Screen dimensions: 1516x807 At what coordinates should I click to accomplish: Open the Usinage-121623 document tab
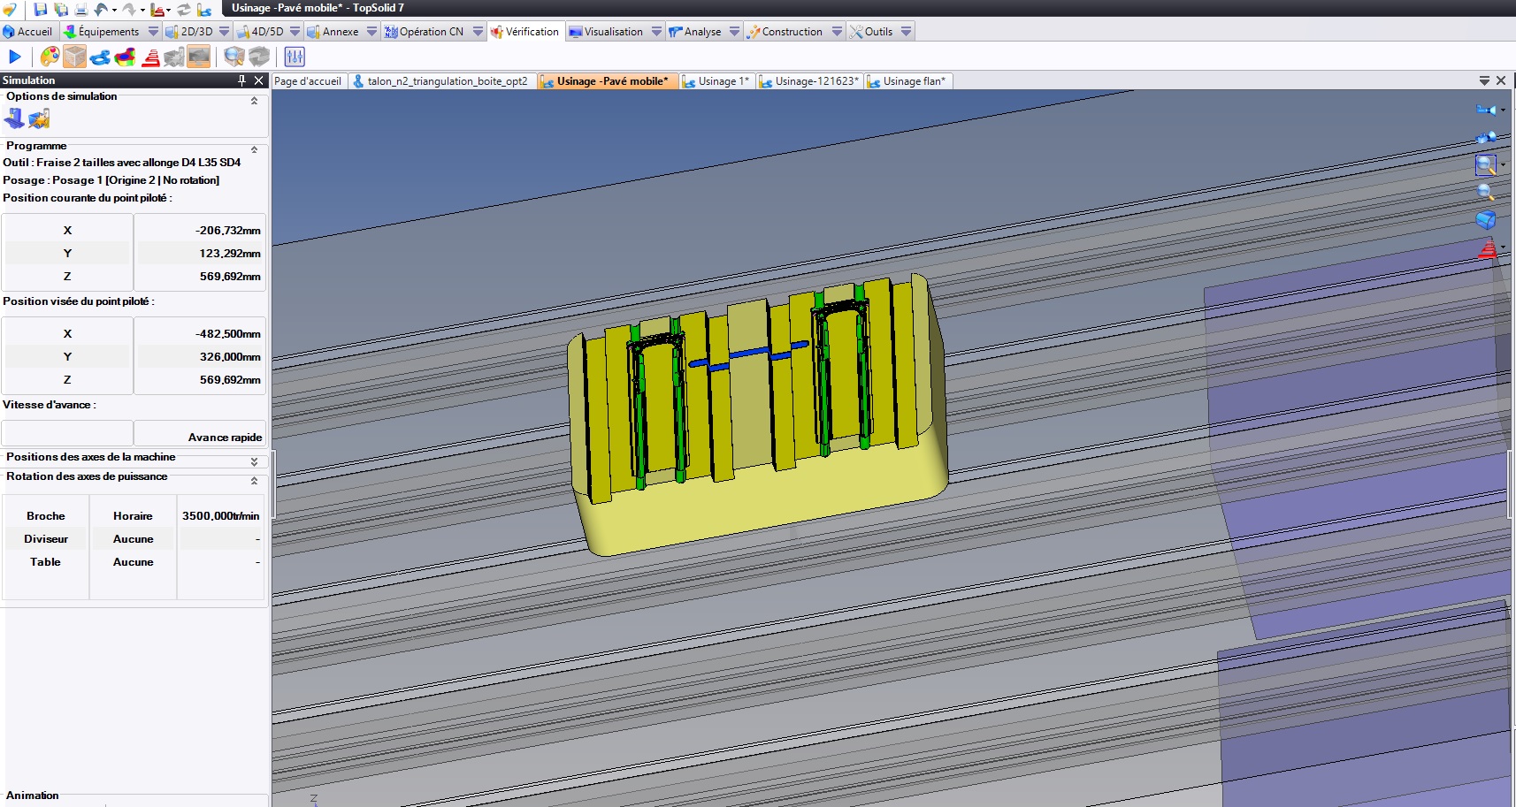[x=815, y=81]
